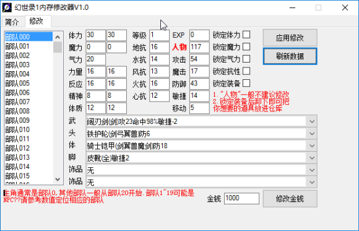Screen dimensions: 359x231
Task: Click the first 力量 value field
Action: 96,71
